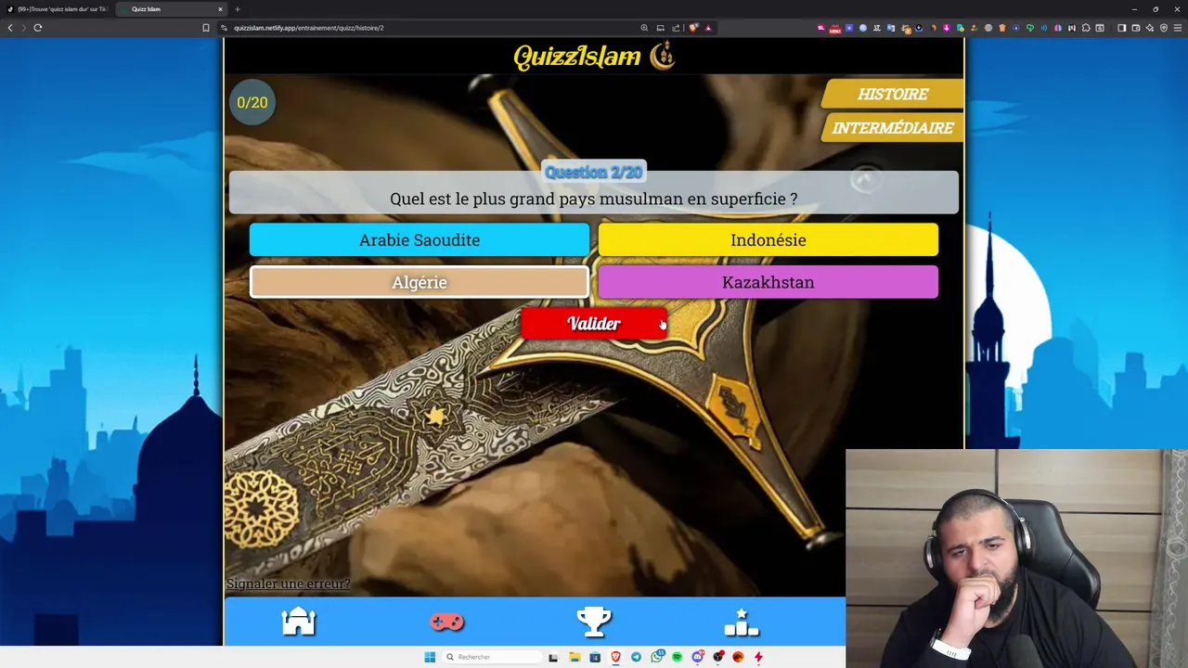Click the Signaler une erreur link
Viewport: 1188px width, 668px height.
click(x=289, y=584)
